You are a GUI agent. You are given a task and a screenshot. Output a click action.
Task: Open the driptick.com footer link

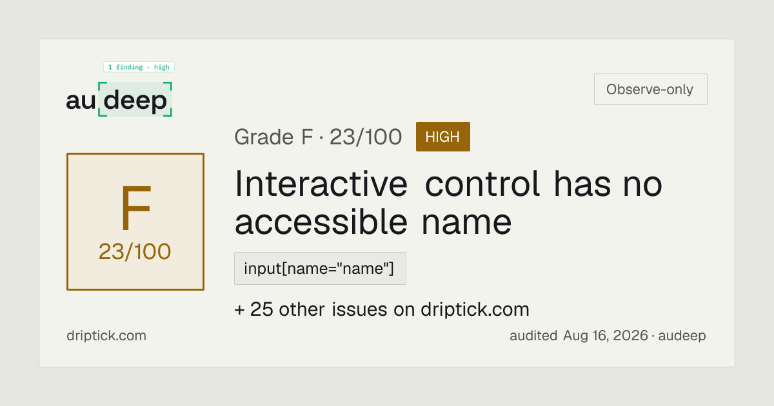pos(106,336)
